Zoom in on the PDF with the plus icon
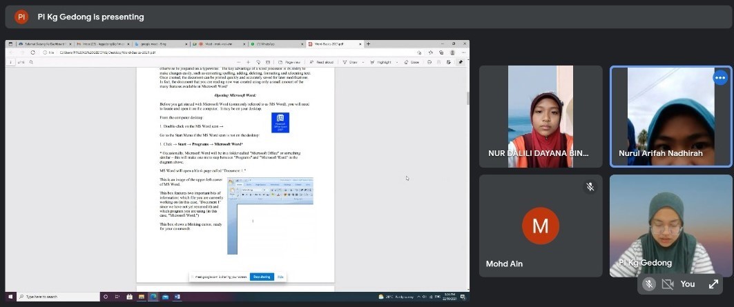Screen dimensions: 734x307 coord(247,62)
